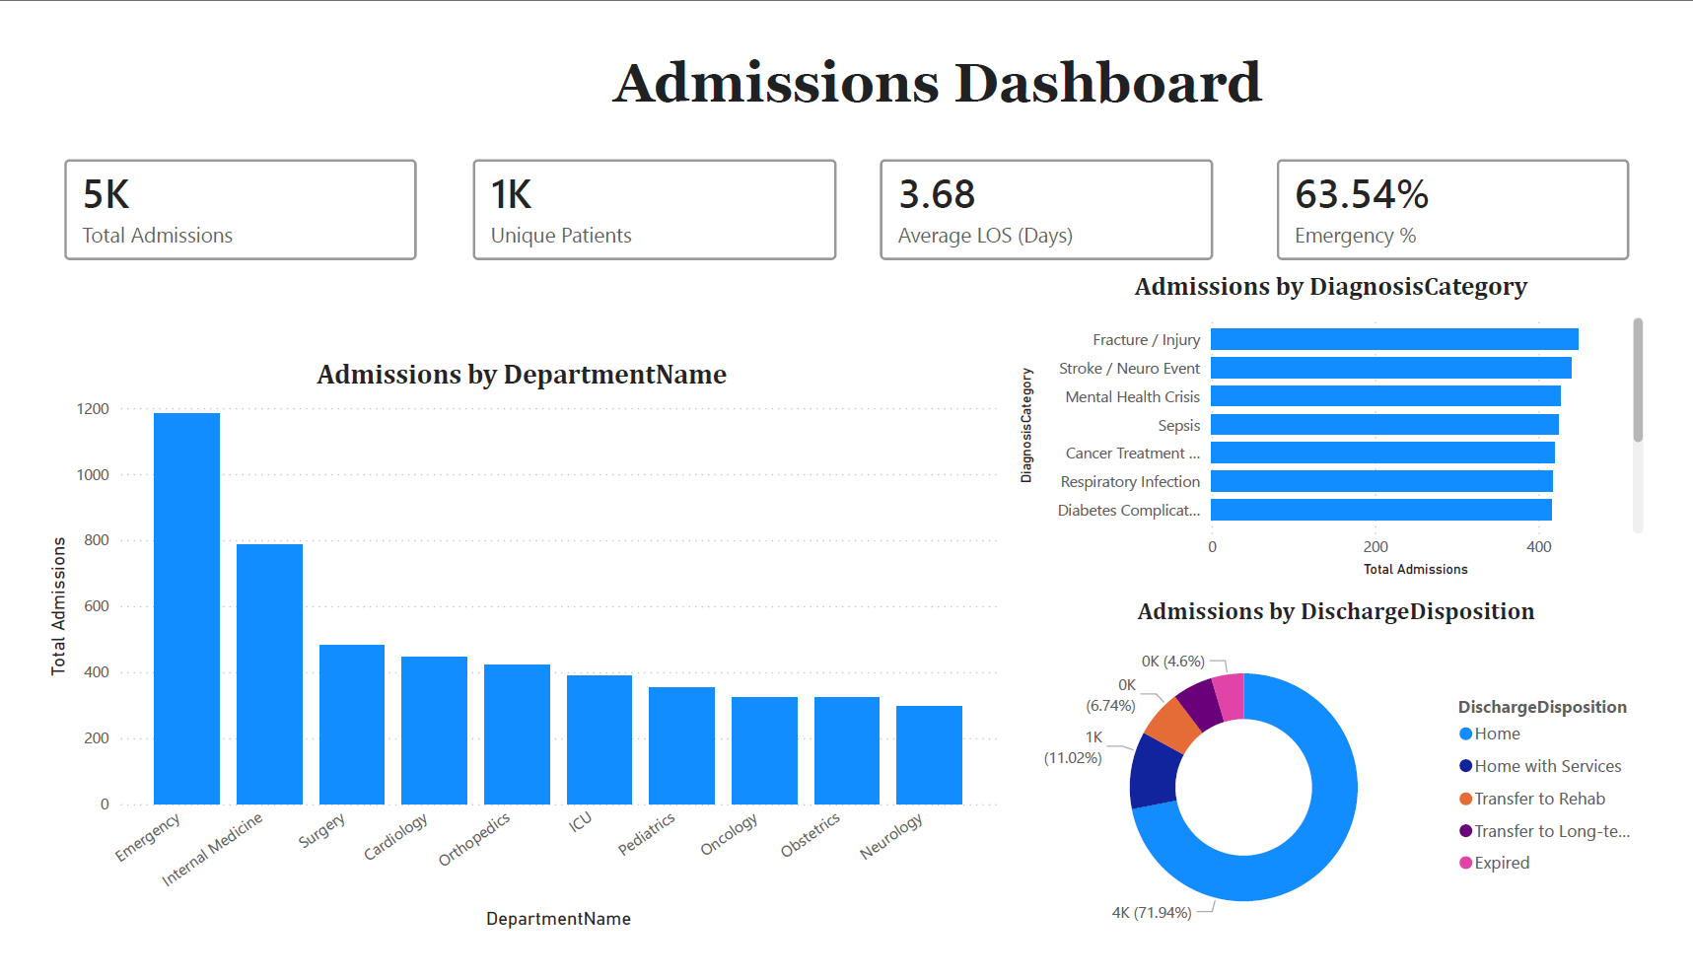Image resolution: width=1693 pixels, height=979 pixels.
Task: Click the Respiratory Infection bar
Action: 1381,481
